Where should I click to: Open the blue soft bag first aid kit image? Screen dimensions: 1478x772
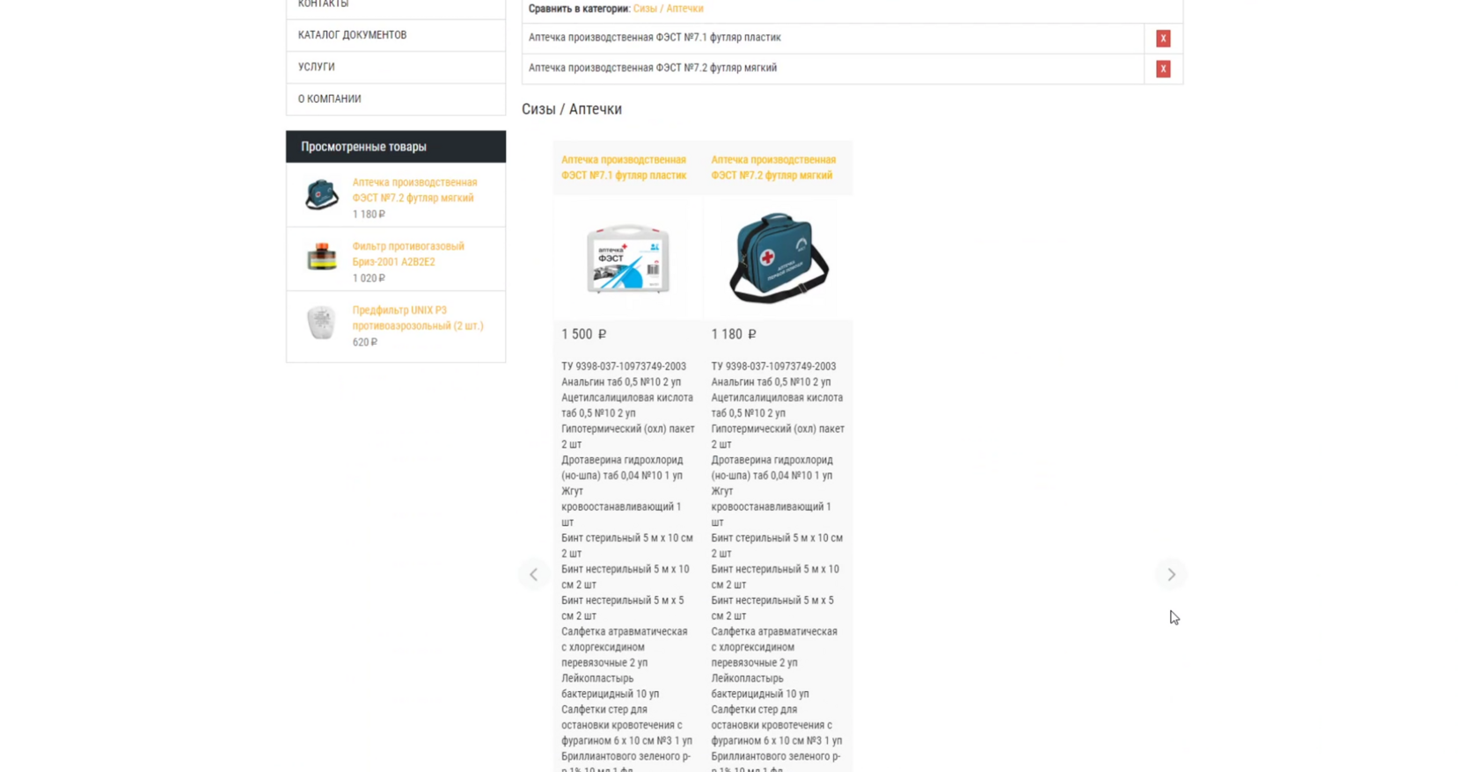(778, 258)
